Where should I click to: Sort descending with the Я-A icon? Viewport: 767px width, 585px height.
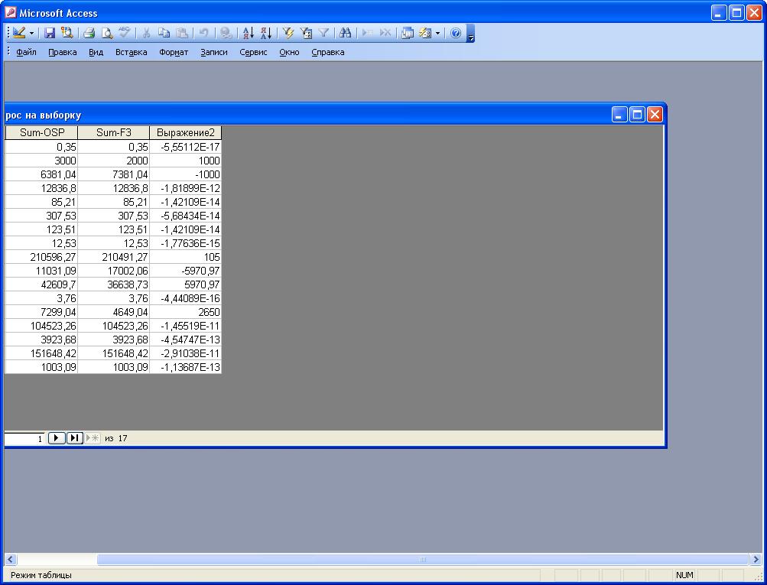point(265,33)
